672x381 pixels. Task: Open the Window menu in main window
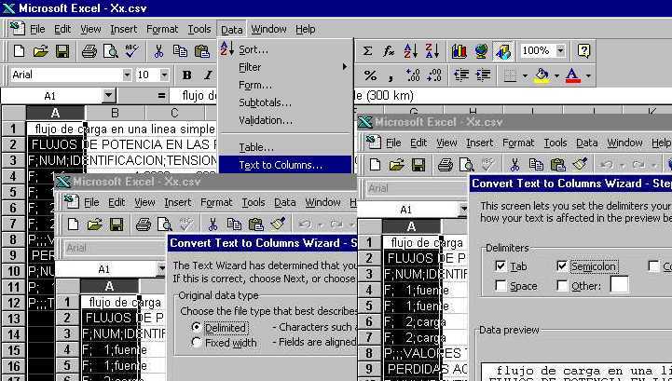click(x=268, y=29)
